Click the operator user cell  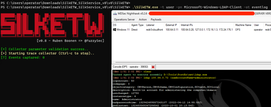(x=258, y=30)
